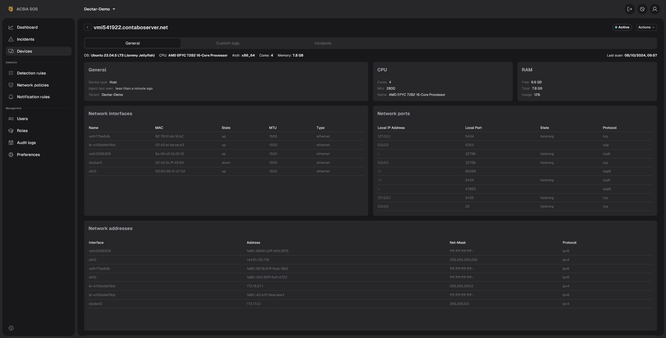
Task: Click address 172.17.0.1
Action: click(254, 304)
